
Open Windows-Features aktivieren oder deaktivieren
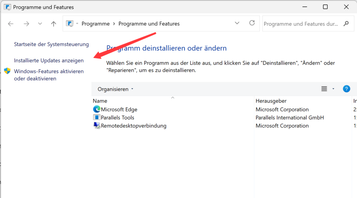point(49,75)
